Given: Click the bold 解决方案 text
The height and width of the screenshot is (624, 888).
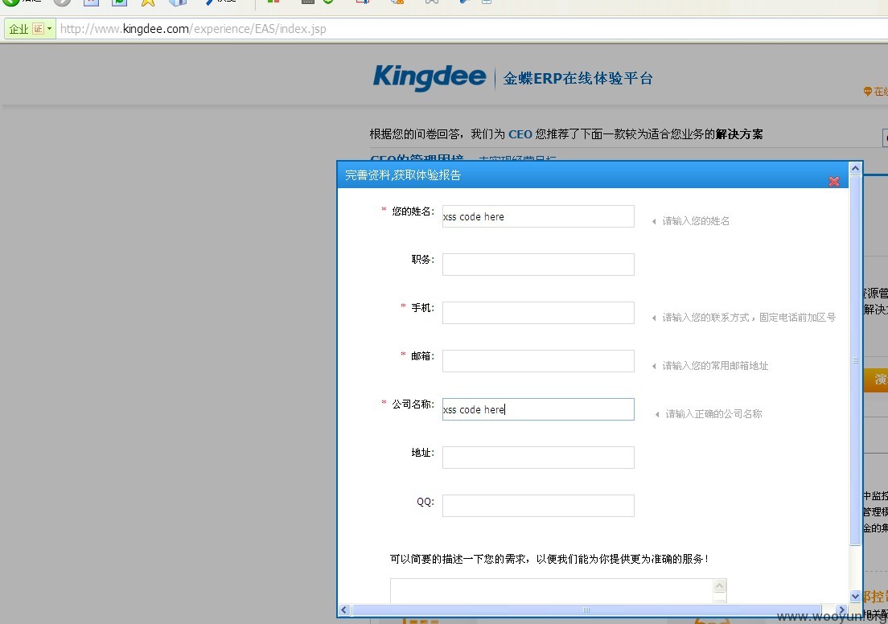Looking at the screenshot, I should click(x=739, y=134).
